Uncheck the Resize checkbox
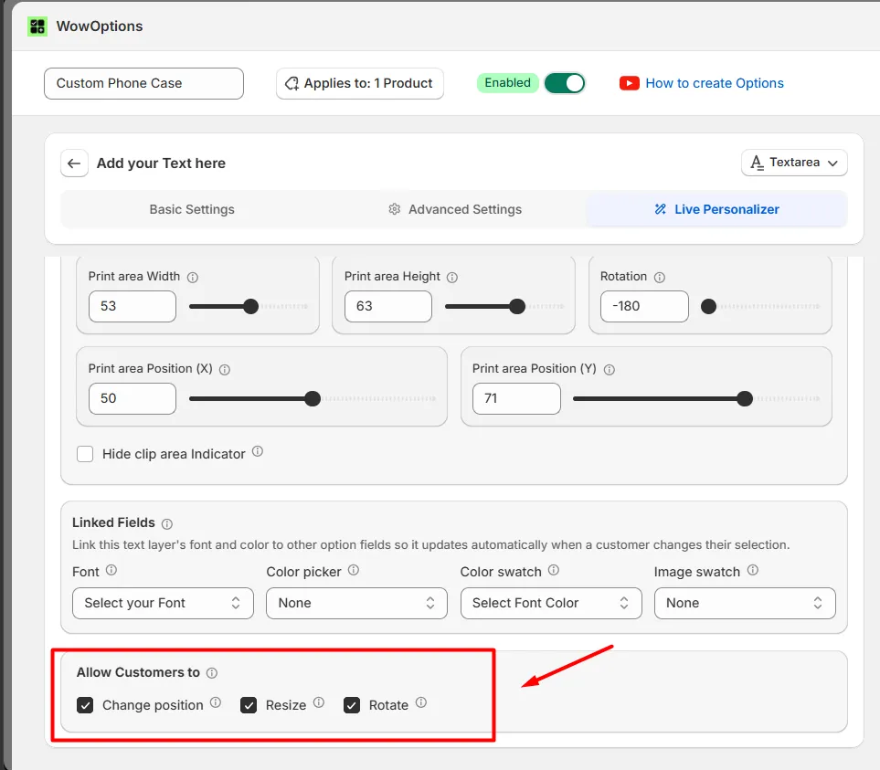Image resolution: width=880 pixels, height=770 pixels. coord(249,705)
